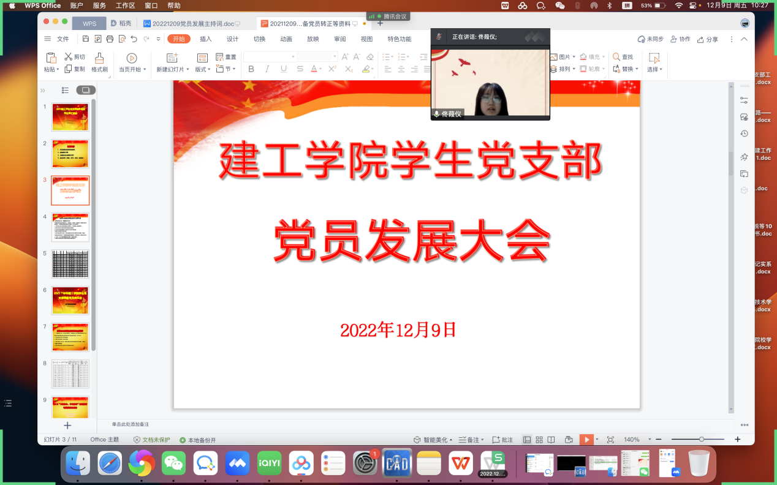This screenshot has width=777, height=485.
Task: Click the Cut (剪切) icon
Action: tap(69, 57)
